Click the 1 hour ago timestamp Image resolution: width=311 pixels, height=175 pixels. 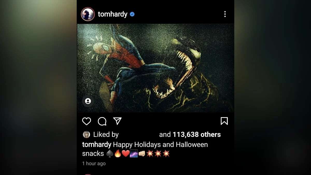point(94,163)
